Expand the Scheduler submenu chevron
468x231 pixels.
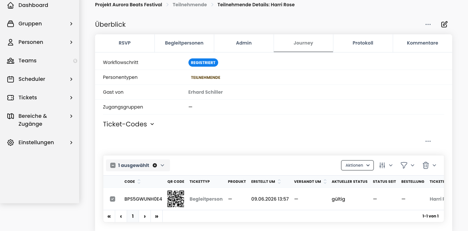point(71,79)
